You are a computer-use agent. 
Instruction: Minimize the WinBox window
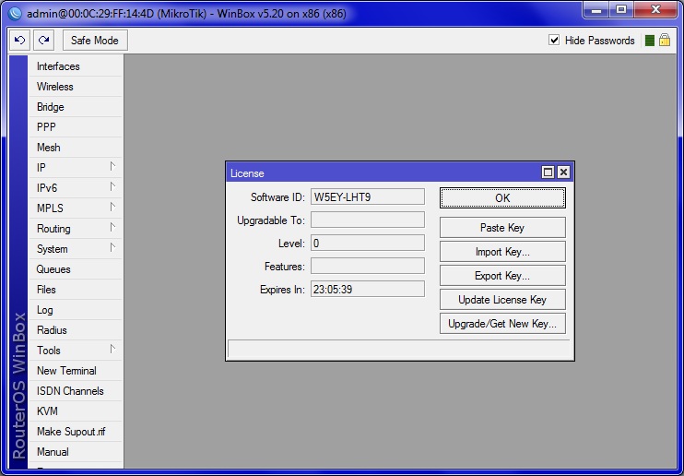click(x=596, y=10)
